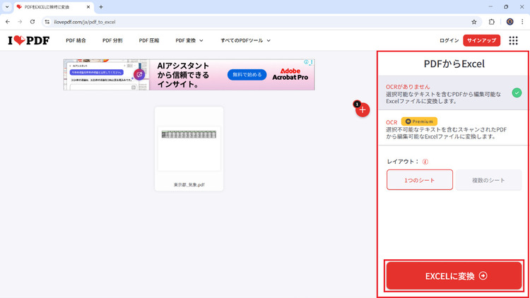The height and width of the screenshot is (298, 530).
Task: Bookmark page with star icon
Action: [474, 22]
